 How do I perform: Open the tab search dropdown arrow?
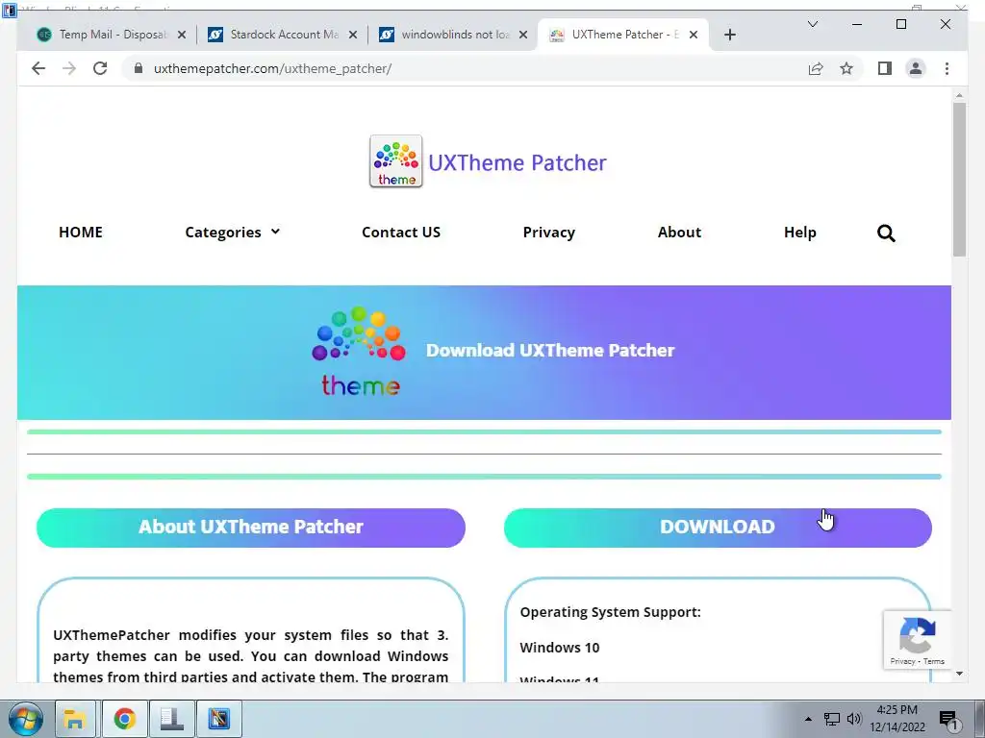tap(812, 24)
